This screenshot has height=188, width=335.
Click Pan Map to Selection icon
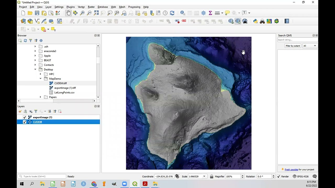tap(75, 13)
